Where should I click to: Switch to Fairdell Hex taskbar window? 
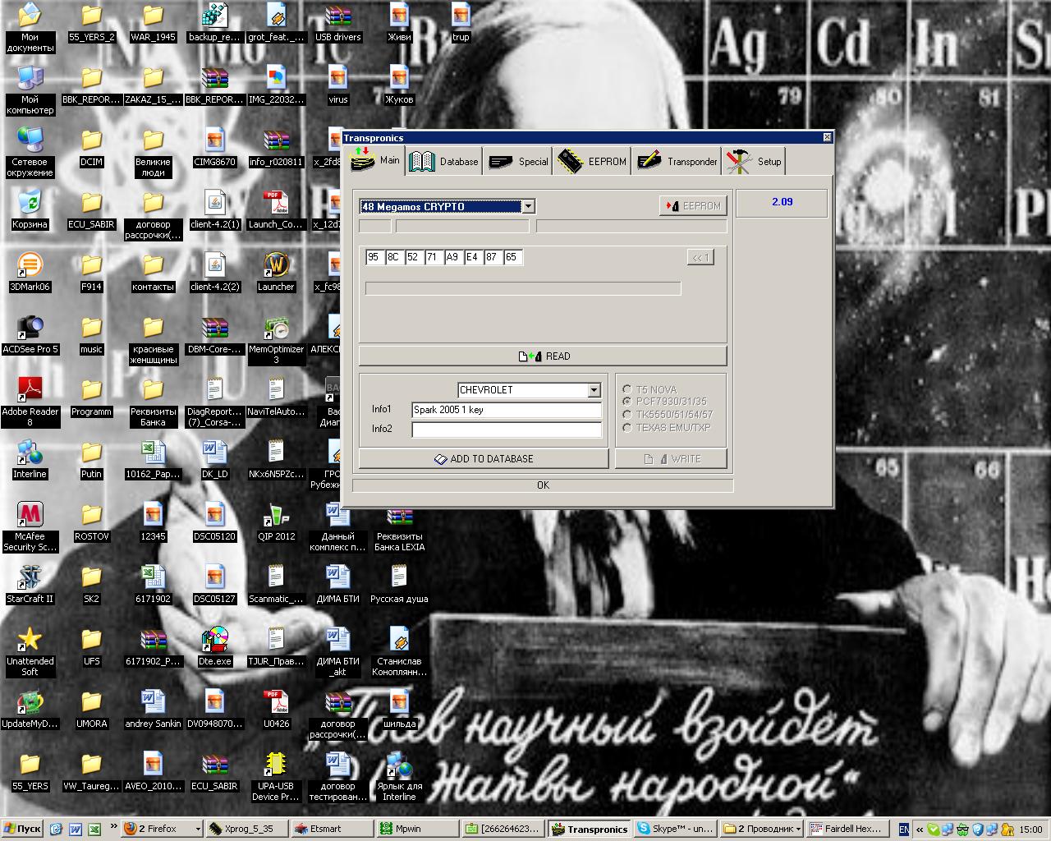click(x=847, y=829)
